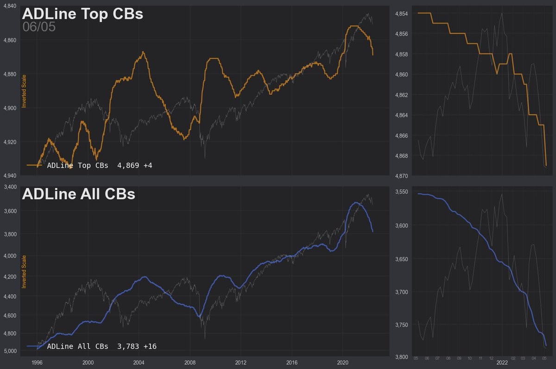The height and width of the screenshot is (369, 556).
Task: Select the "ADLine All CBs" chart title
Action: 78,194
